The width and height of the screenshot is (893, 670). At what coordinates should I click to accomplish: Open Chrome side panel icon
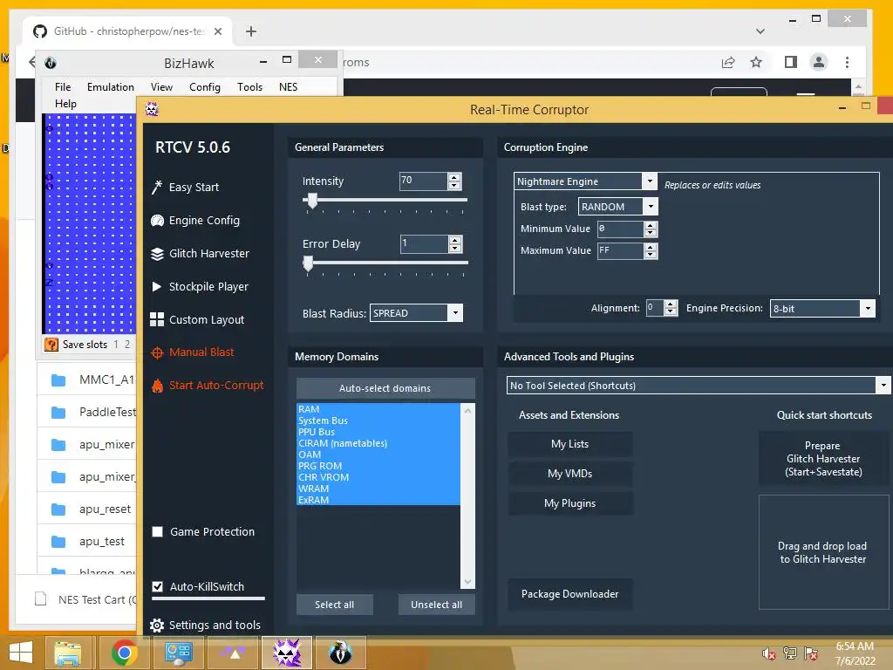coord(790,62)
